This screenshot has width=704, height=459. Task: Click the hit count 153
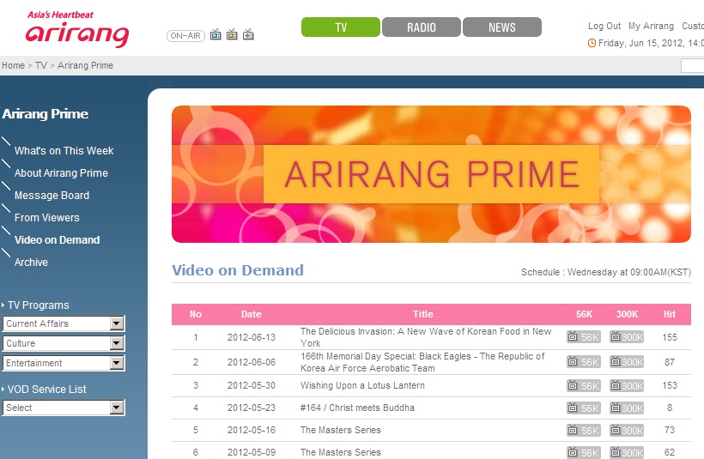(x=670, y=385)
